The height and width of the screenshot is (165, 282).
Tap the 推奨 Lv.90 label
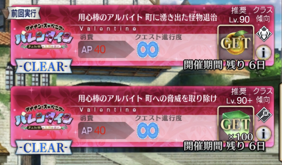239,15
